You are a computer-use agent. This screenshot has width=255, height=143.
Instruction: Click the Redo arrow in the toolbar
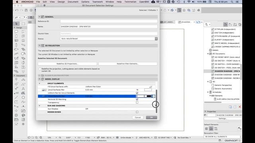pos(21,10)
